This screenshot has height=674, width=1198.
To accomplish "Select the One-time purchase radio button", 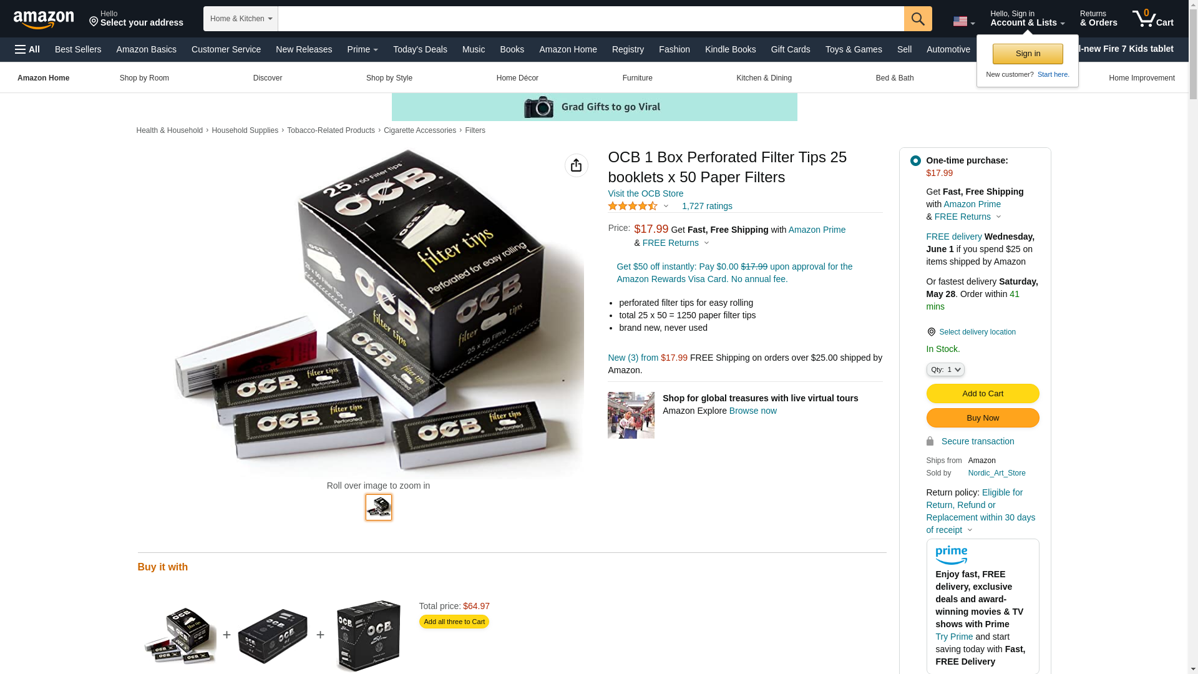I will [x=915, y=161].
